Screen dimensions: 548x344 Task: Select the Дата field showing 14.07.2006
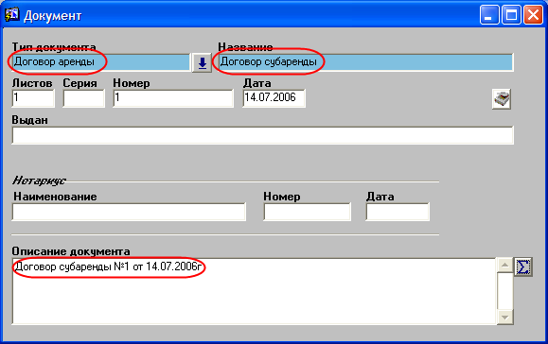[274, 98]
